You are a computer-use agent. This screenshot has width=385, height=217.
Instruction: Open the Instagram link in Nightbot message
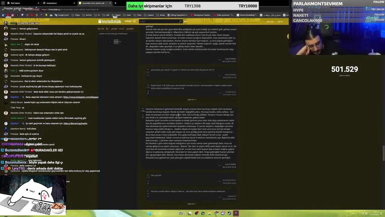(x=81, y=97)
